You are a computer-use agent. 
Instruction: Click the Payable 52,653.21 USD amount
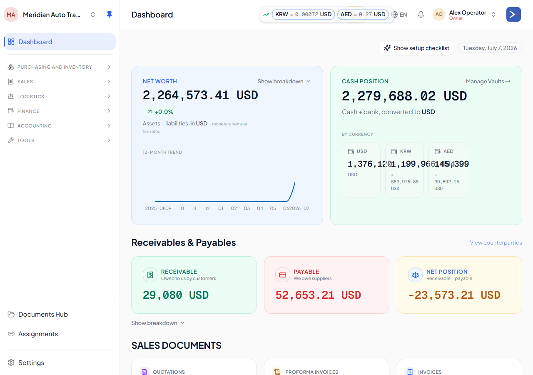[x=318, y=295]
